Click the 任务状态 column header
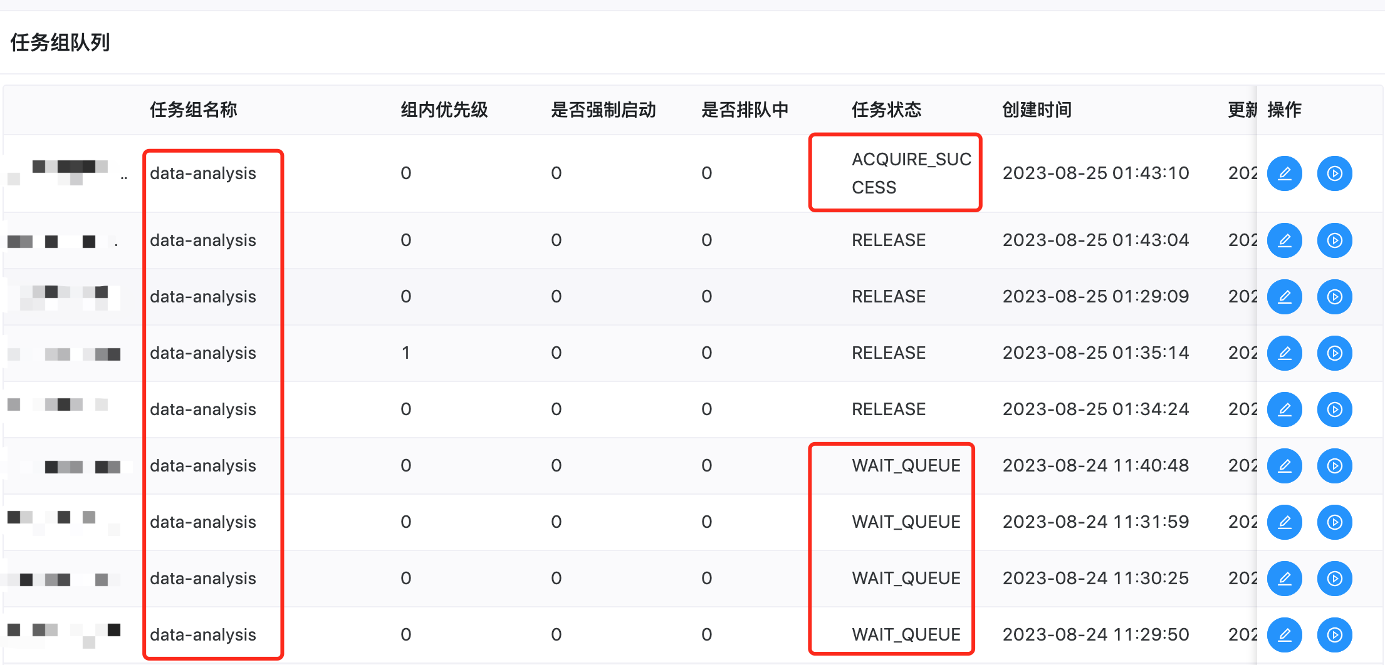Screen dimensions: 1385x665 click(x=887, y=110)
